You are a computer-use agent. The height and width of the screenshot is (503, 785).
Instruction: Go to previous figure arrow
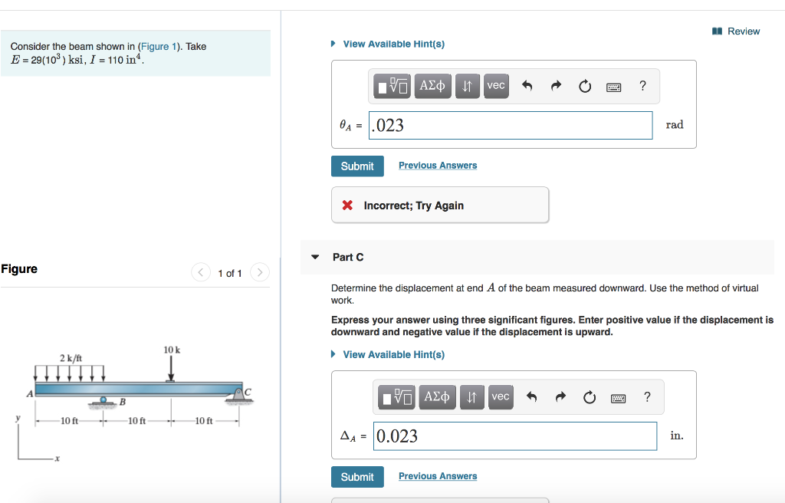[201, 272]
